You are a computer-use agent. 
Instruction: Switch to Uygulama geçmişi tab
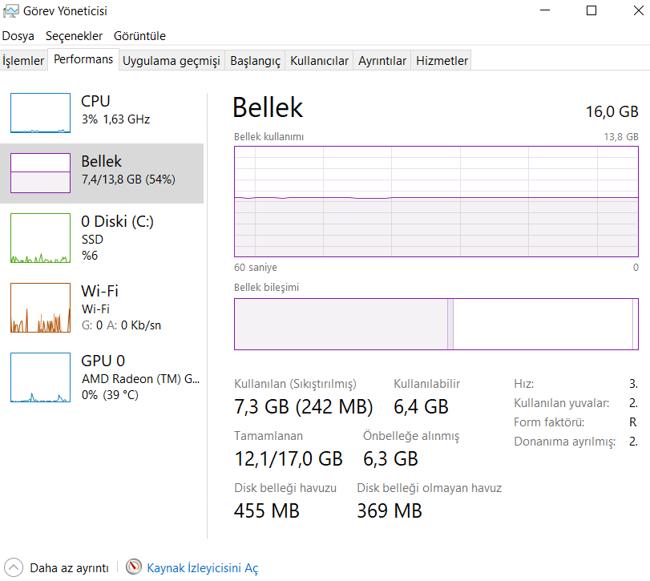pos(171,61)
